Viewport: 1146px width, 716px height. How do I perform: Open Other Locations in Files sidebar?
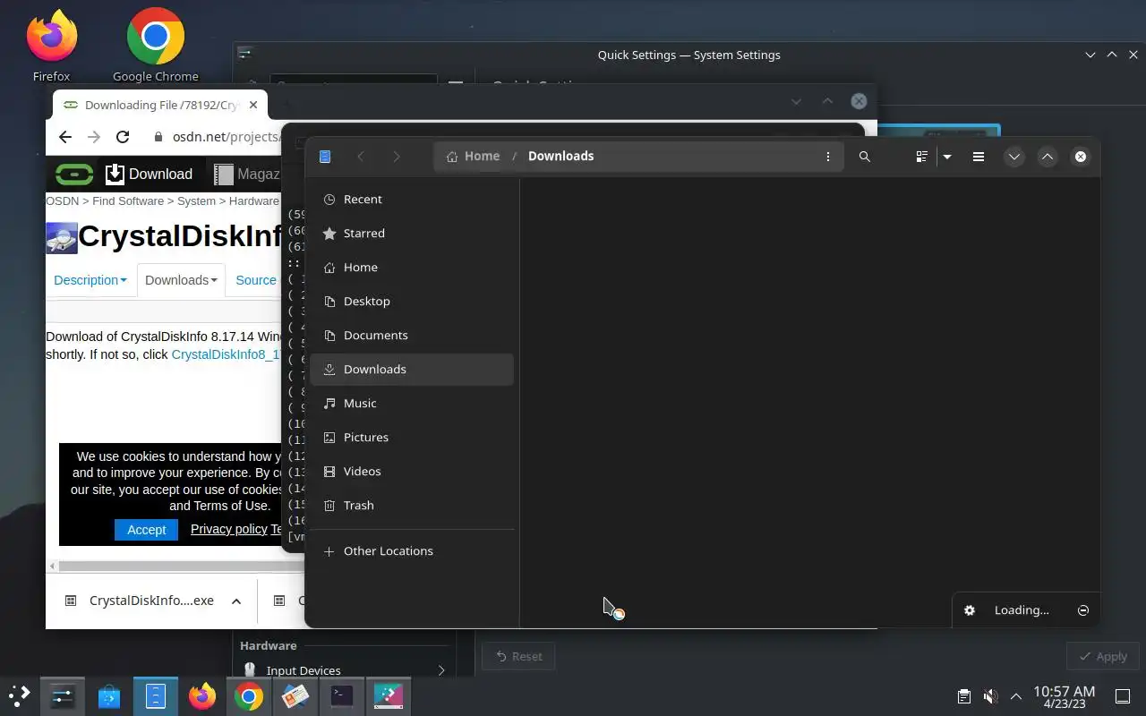click(x=412, y=551)
